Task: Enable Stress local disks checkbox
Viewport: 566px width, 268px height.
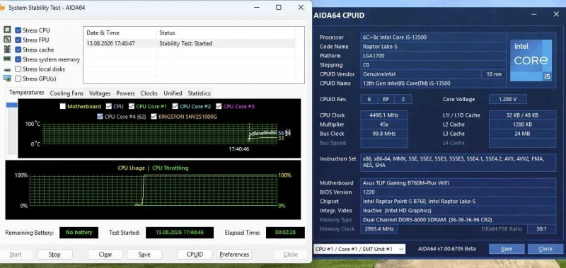Action: coord(18,69)
